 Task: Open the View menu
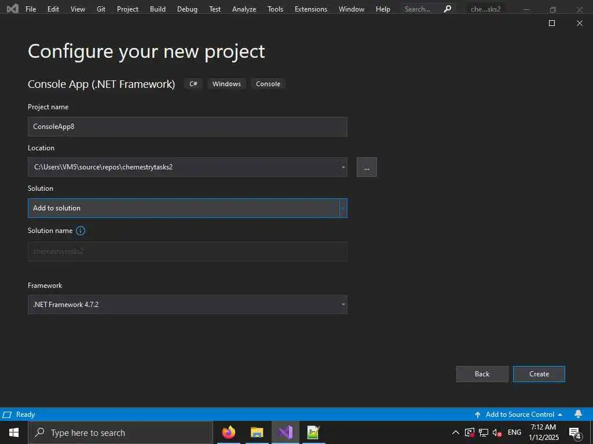78,9
